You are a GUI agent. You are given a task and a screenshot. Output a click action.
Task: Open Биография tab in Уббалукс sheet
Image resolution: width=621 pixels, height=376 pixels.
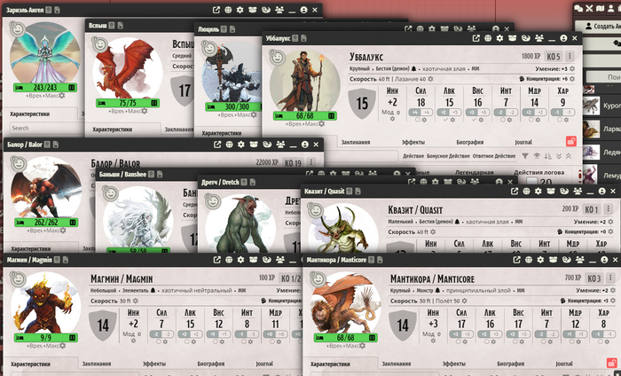(469, 142)
